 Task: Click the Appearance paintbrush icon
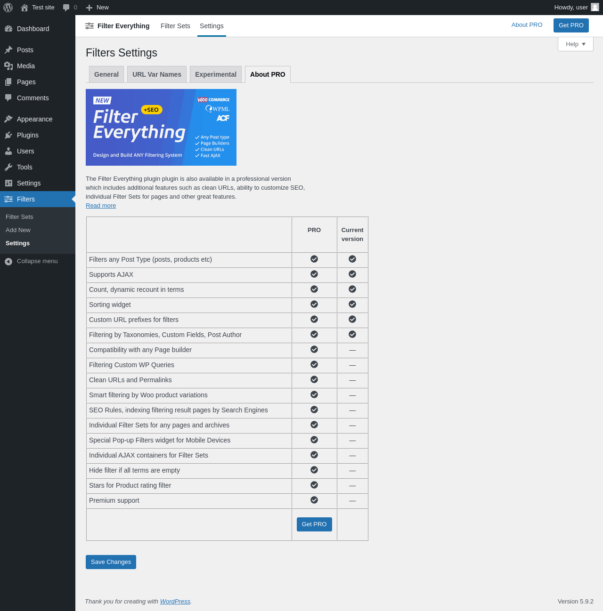pos(8,119)
